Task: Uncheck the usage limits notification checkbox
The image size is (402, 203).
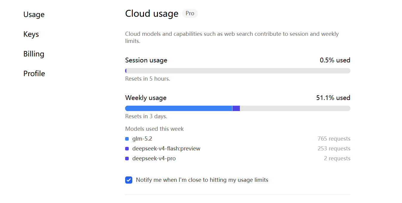Action: [x=129, y=180]
